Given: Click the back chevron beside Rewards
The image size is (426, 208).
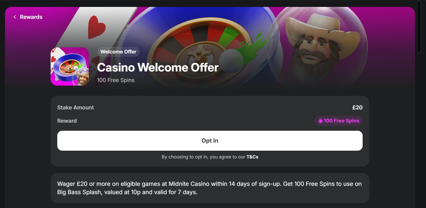Looking at the screenshot, I should [15, 17].
